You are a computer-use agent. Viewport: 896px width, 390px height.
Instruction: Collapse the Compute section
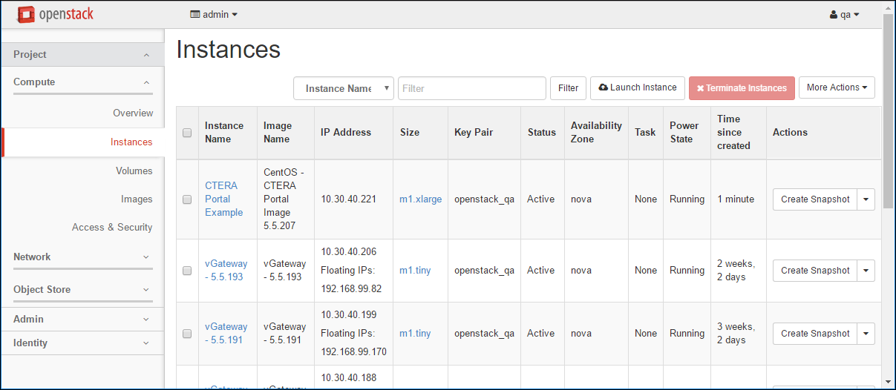click(82, 82)
